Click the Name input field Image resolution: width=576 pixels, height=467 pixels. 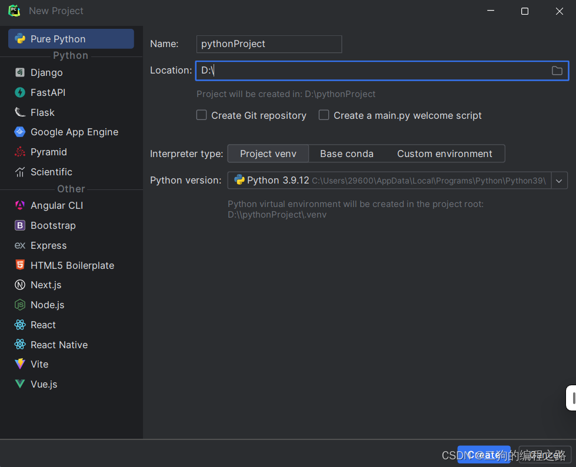point(269,44)
